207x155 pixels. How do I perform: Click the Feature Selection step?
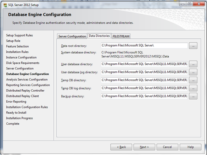[17, 46]
